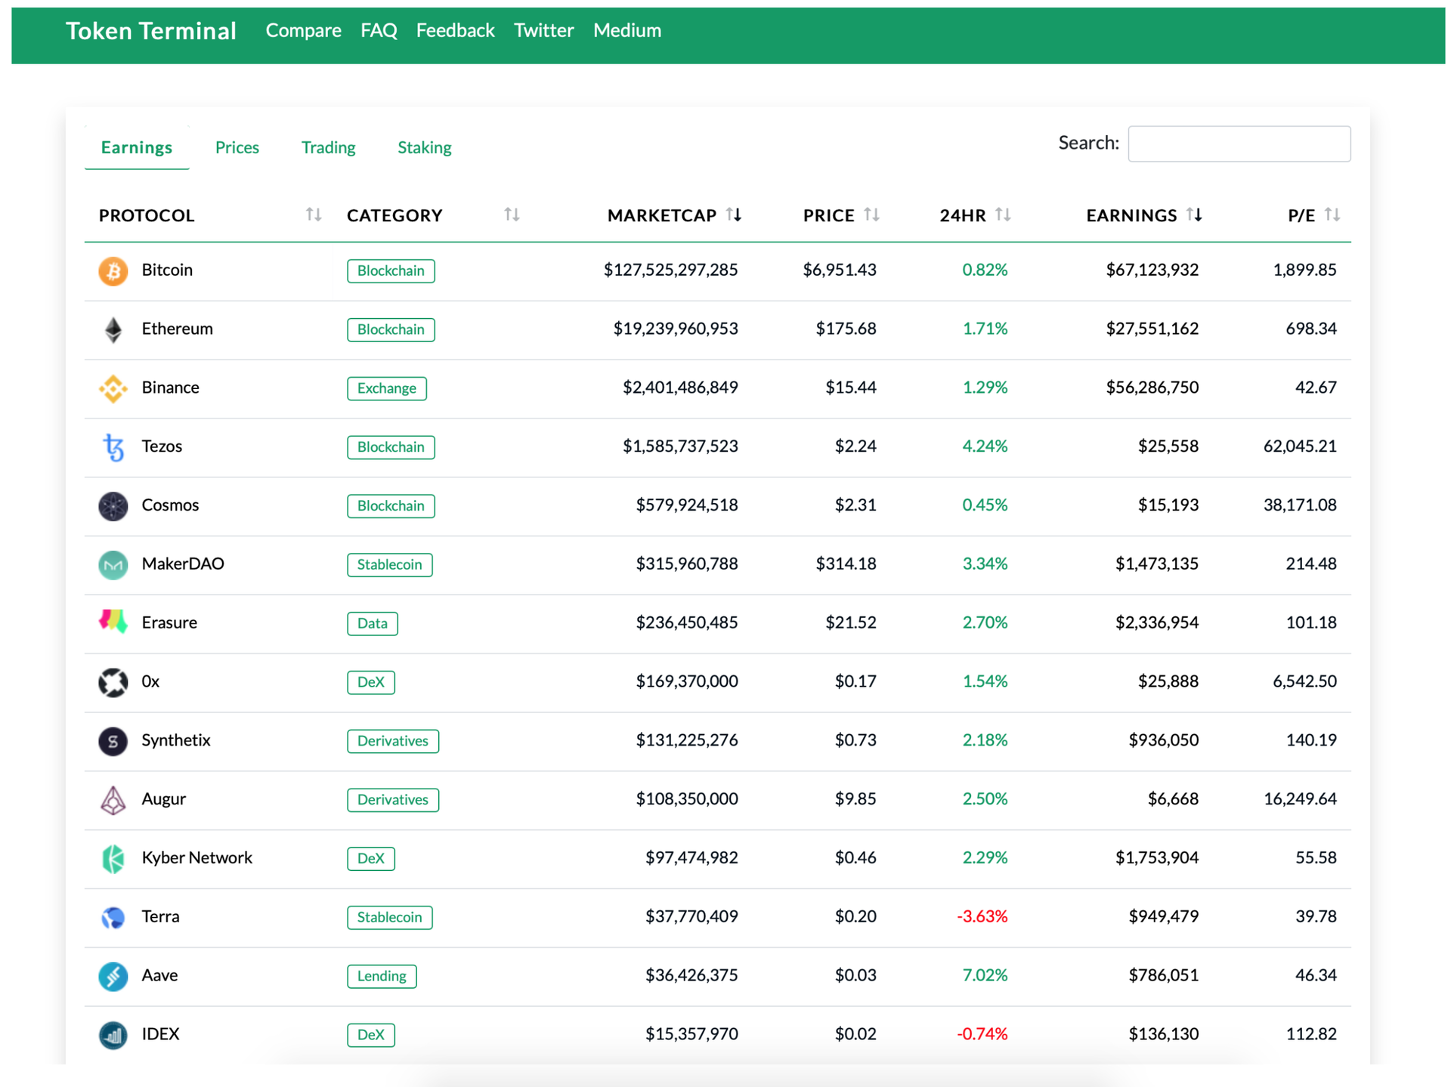Click the Stablecoin tag for MakerDAO
The height and width of the screenshot is (1087, 1451).
389,564
